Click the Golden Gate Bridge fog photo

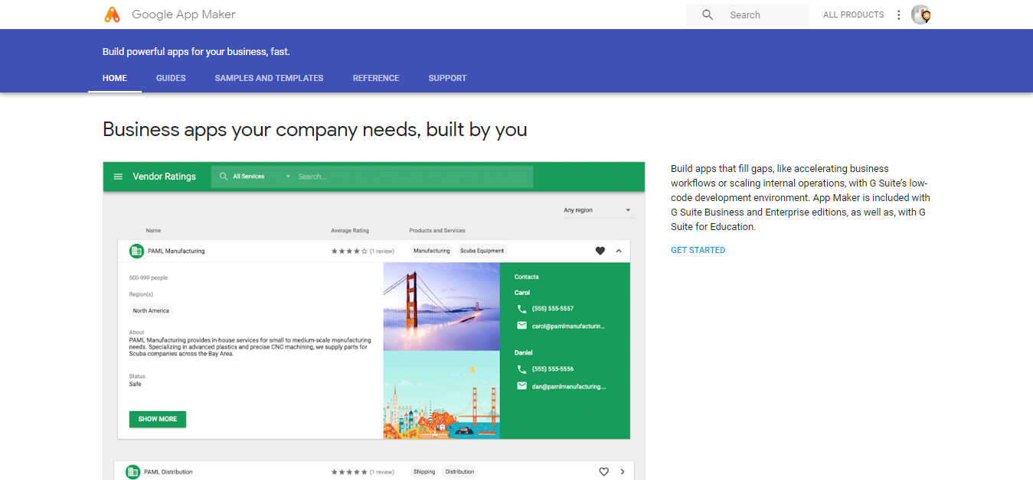(x=441, y=306)
